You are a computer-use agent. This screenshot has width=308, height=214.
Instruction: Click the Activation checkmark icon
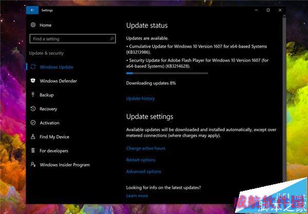pyautogui.click(x=33, y=123)
